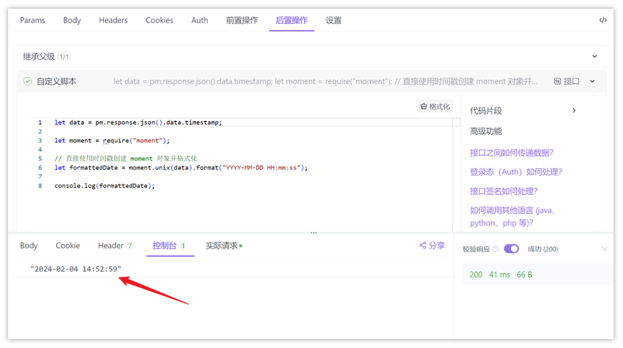
Task: Click the 格式化 format code button
Action: pyautogui.click(x=435, y=107)
